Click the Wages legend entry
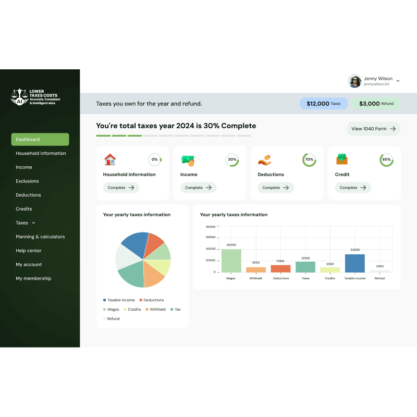Viewport: 417px width, 417px height. pos(111,309)
